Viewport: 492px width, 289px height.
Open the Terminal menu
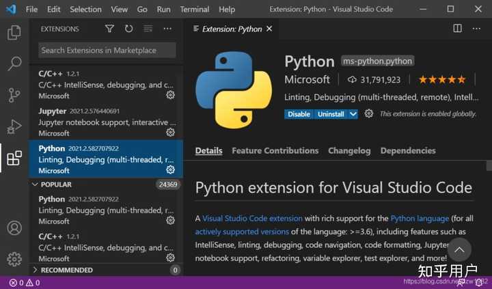[195, 10]
